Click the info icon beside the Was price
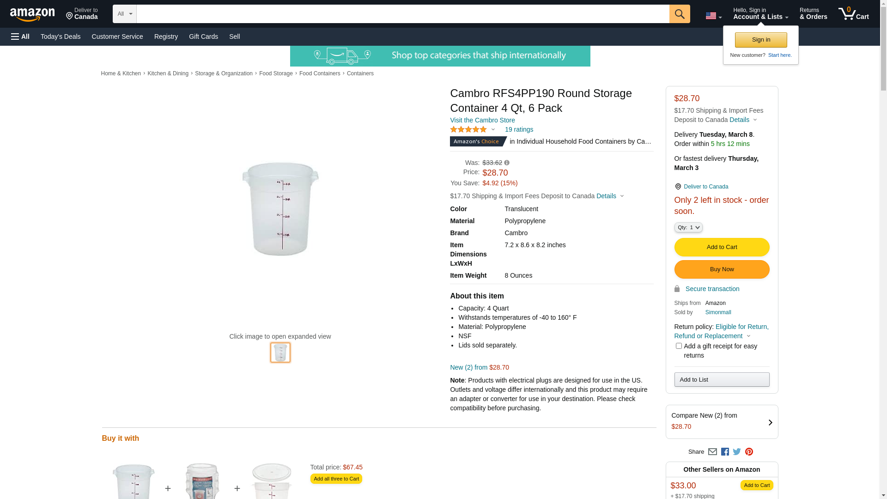 tap(507, 163)
